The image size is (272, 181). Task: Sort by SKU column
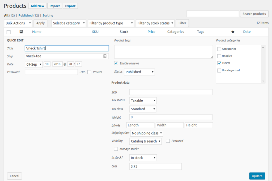tap(95, 32)
